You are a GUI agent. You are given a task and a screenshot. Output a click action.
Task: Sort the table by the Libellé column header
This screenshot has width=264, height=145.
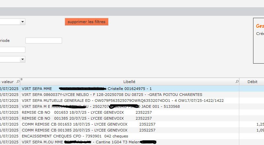coord(129,82)
